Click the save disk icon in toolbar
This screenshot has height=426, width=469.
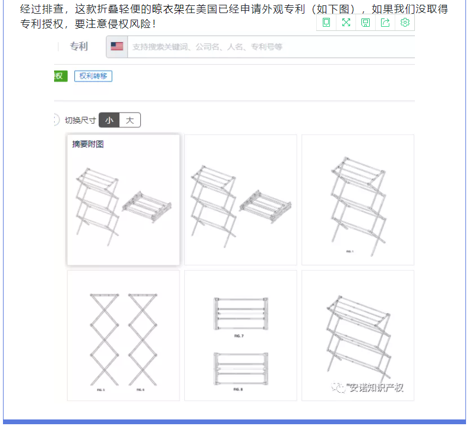pos(366,23)
